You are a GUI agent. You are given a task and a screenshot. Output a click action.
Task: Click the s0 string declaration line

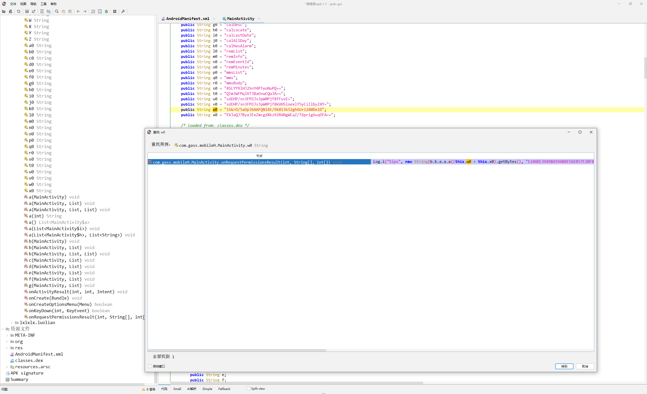tap(233, 88)
